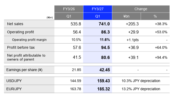This screenshot has width=173, height=97.
Task: Select the Earnings per share label
Action: [x=24, y=70]
